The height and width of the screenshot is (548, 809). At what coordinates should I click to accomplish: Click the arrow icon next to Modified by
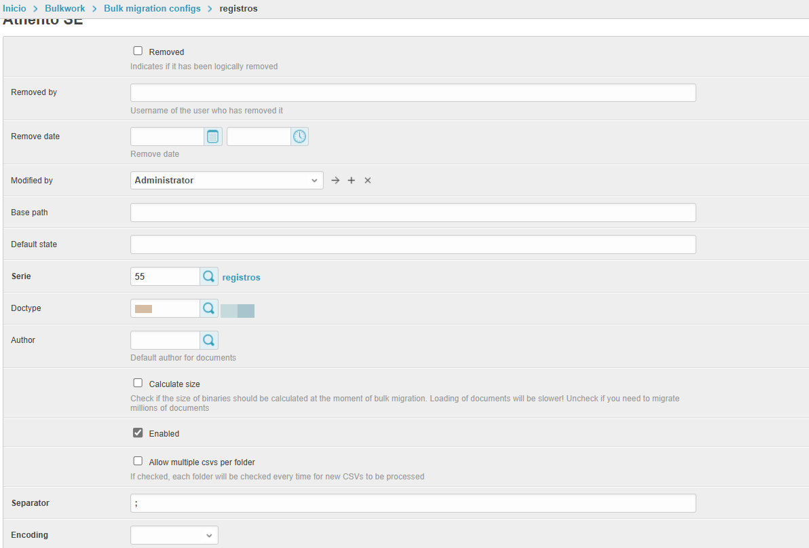[335, 181]
